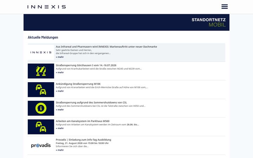This screenshot has width=253, height=158.
Task: Open the Provadis logo thumbnail
Action: click(x=41, y=145)
